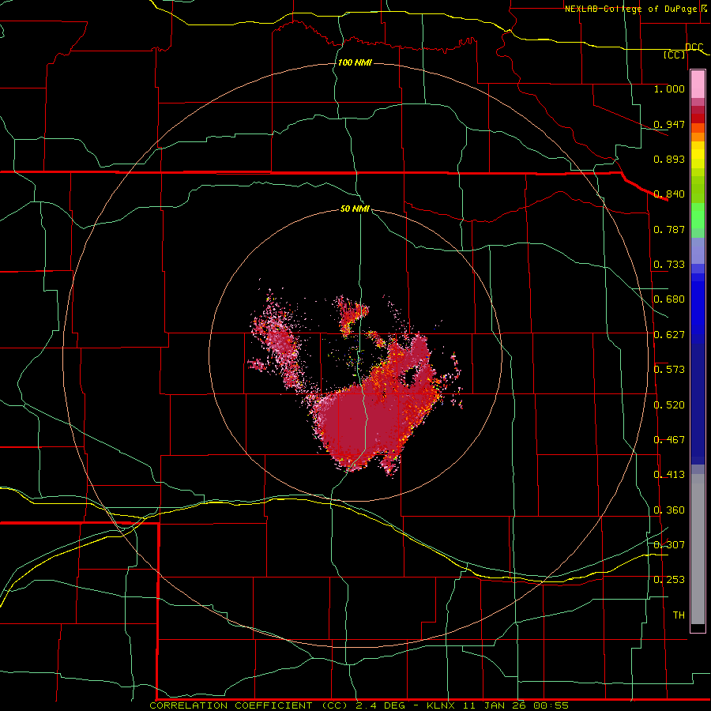Click the 100 NMI range ring label

355,62
